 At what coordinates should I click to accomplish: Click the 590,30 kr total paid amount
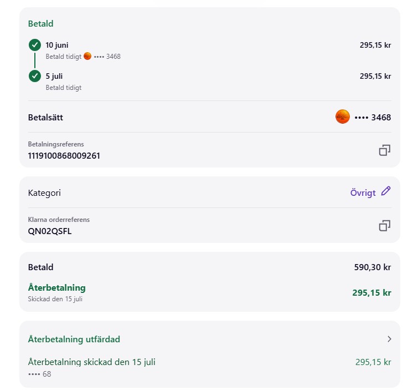coord(372,267)
